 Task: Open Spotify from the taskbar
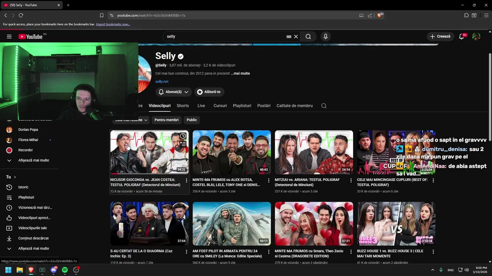tap(65, 270)
